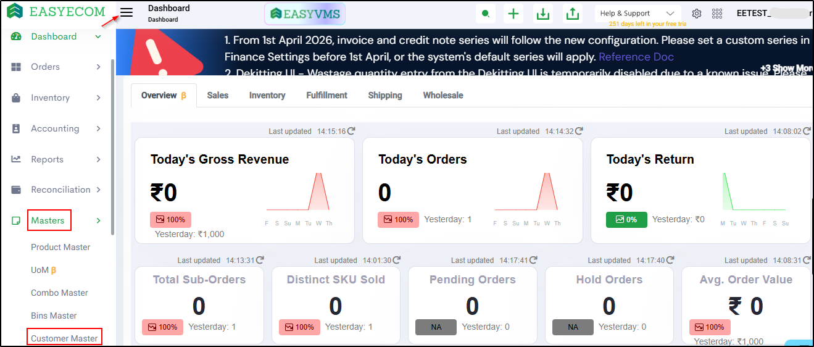Select Product Master under Masters
The width and height of the screenshot is (814, 347).
[x=60, y=247]
